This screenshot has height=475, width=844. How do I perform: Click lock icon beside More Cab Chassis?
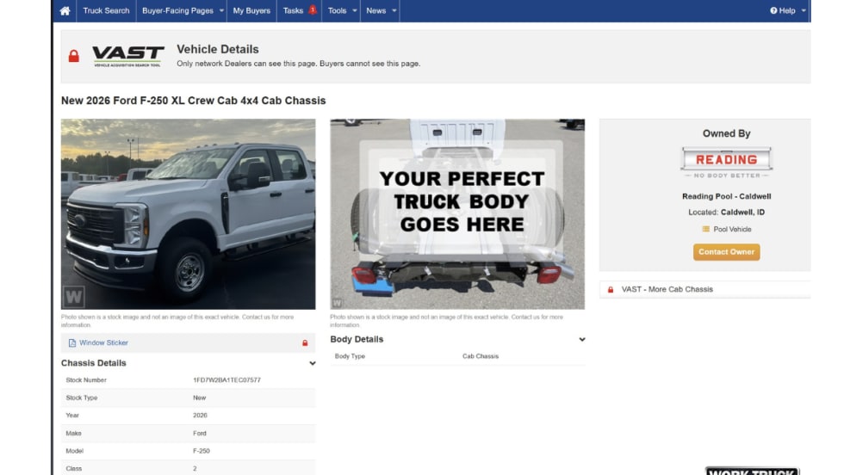click(x=611, y=289)
